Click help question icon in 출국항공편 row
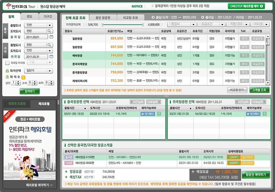The image size is (275, 192). point(159,114)
